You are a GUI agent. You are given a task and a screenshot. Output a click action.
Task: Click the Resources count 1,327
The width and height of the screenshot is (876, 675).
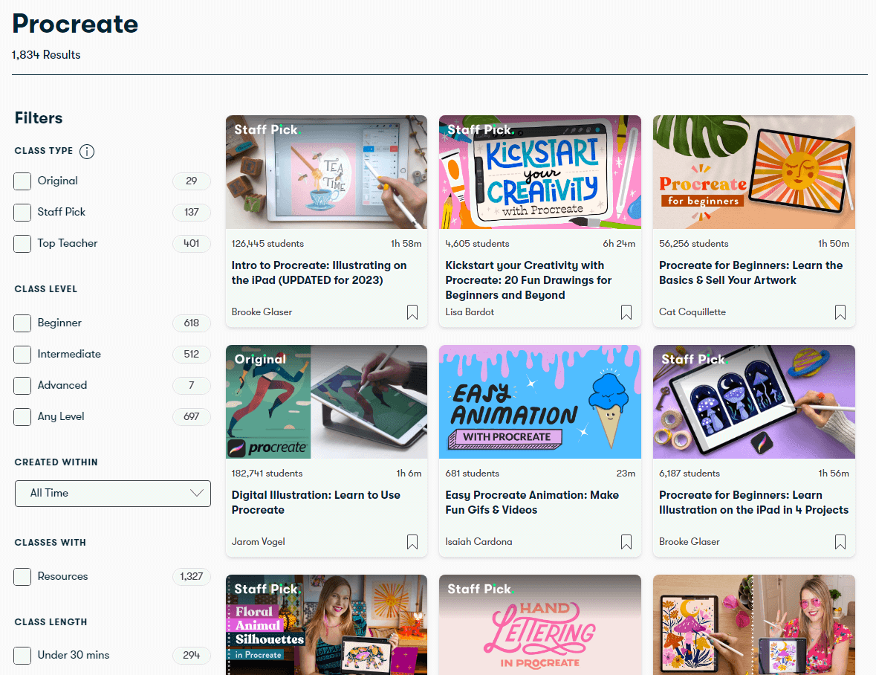pyautogui.click(x=192, y=577)
